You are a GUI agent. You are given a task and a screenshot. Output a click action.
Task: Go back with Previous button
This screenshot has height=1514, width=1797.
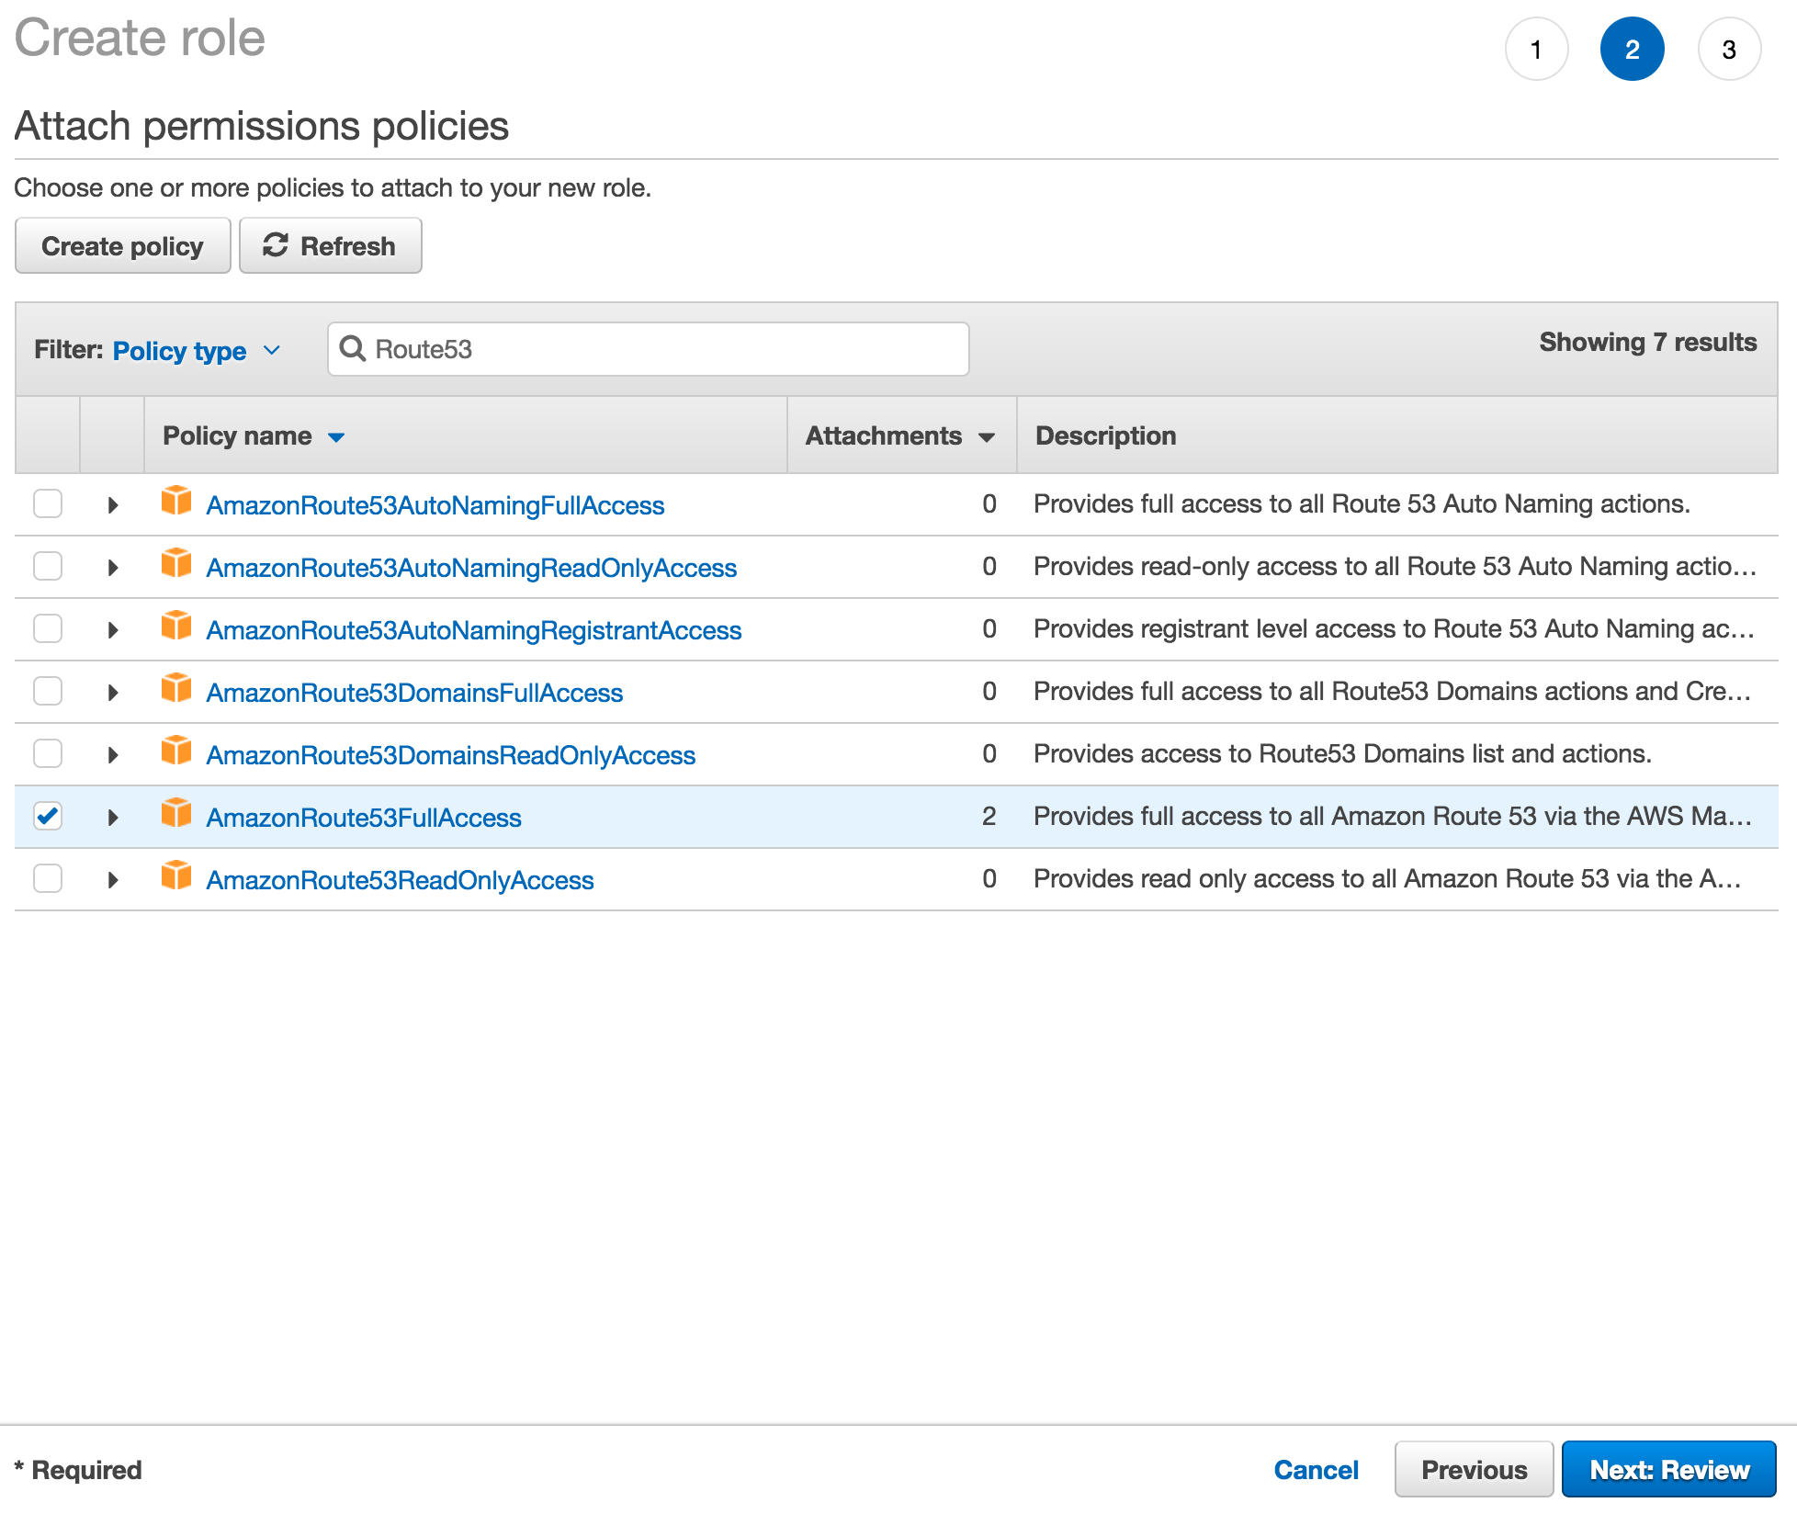[x=1474, y=1470]
